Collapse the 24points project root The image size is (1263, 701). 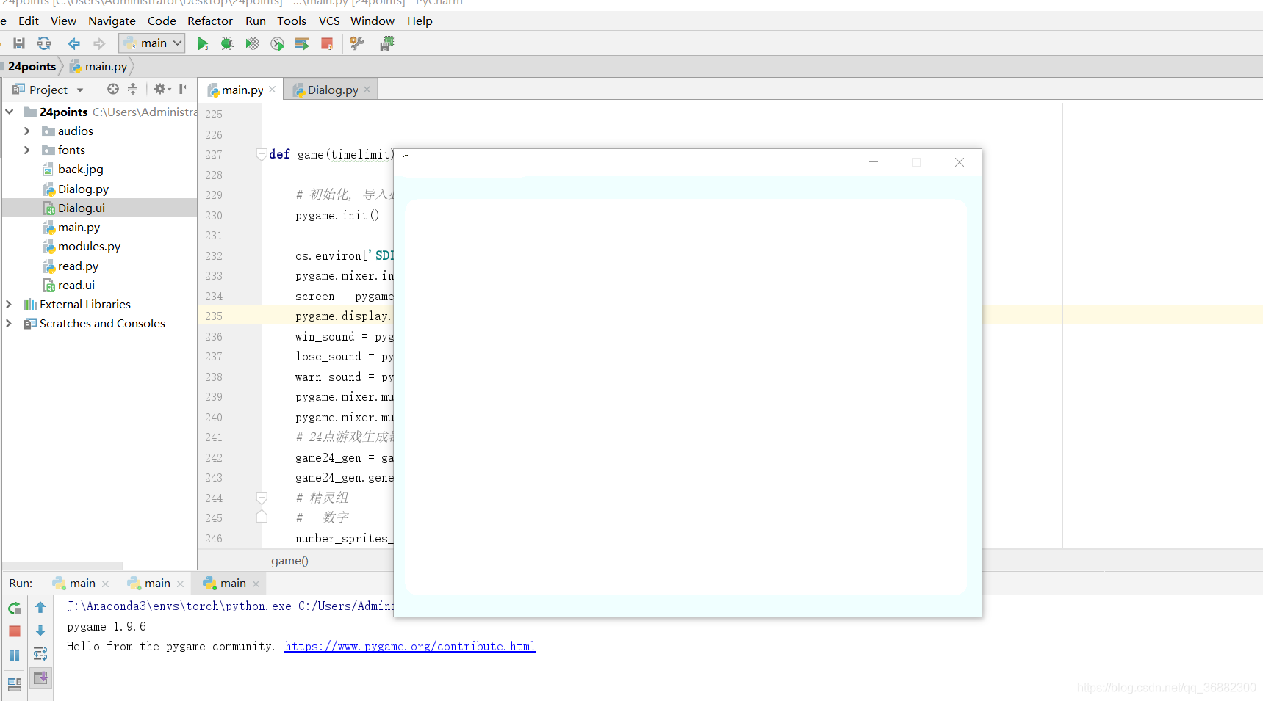(x=9, y=112)
